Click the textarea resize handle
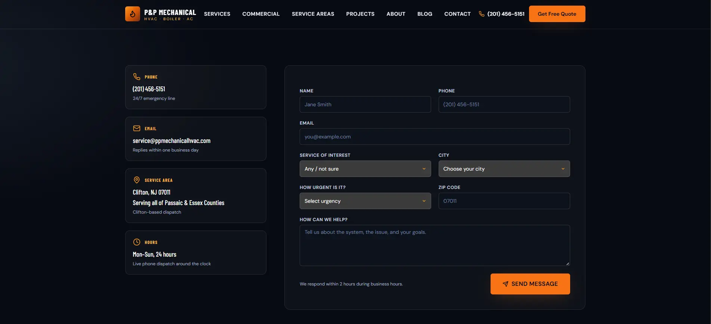711x324 pixels. [568, 264]
